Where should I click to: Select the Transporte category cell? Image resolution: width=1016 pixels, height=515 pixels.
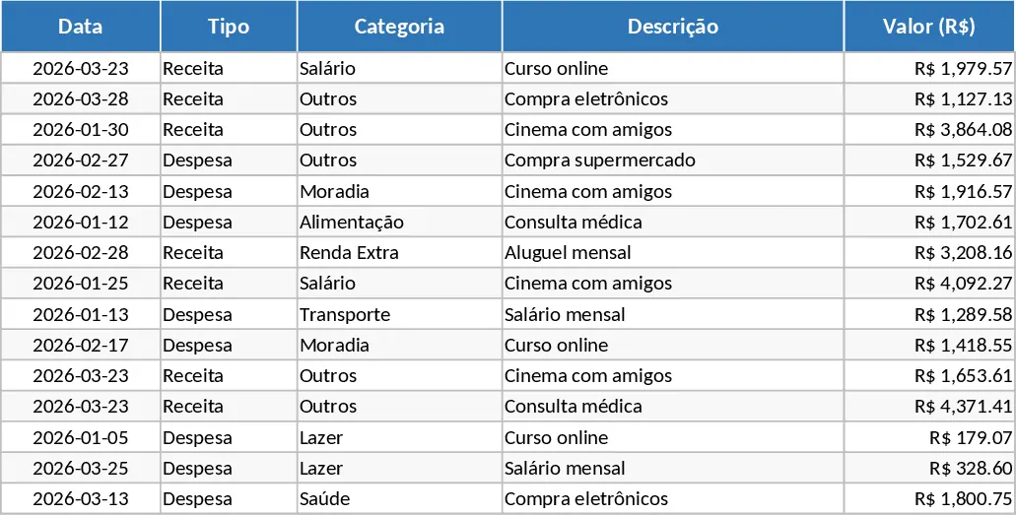click(x=399, y=314)
